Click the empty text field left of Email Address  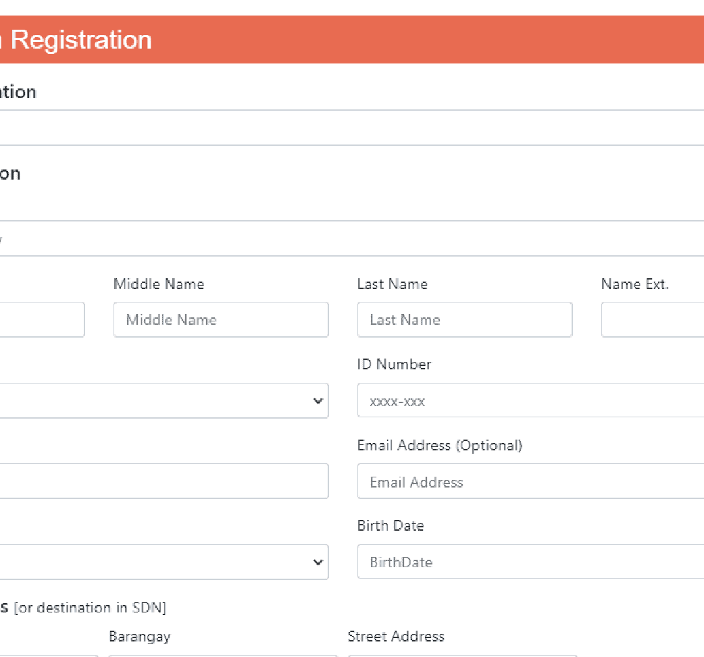click(x=162, y=481)
